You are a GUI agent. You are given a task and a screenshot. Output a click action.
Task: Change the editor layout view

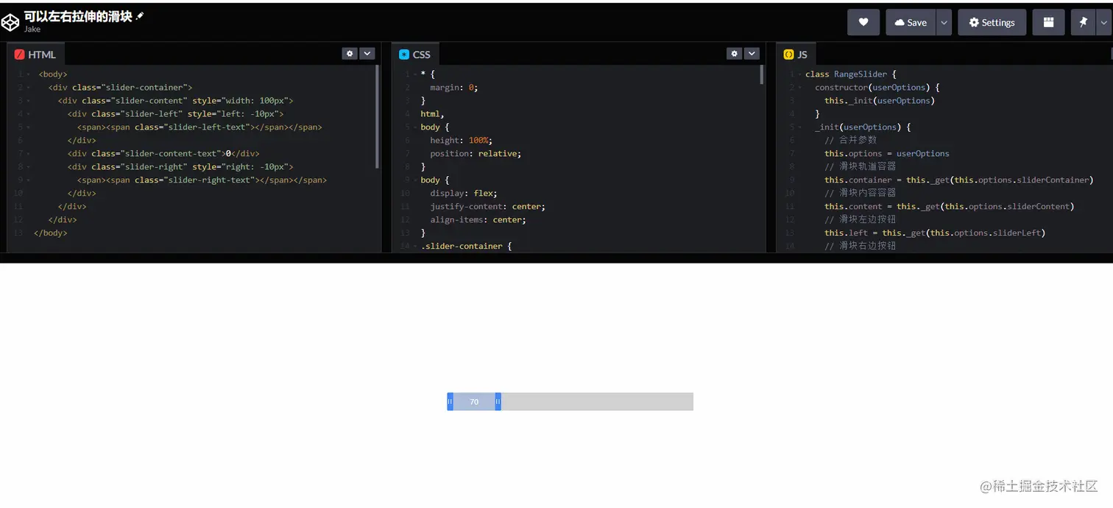1048,22
